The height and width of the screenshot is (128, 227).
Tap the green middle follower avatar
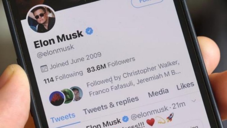click(67, 96)
